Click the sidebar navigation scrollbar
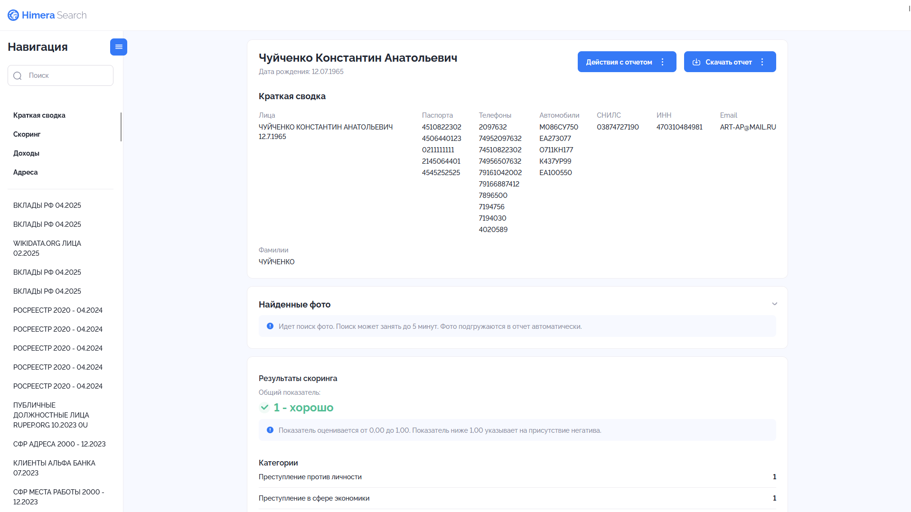Image resolution: width=911 pixels, height=512 pixels. (121, 127)
